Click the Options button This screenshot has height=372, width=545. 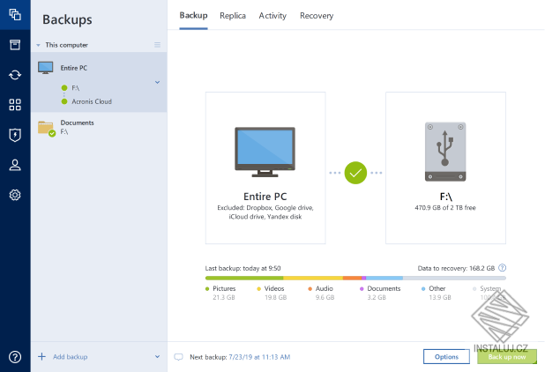(x=446, y=357)
